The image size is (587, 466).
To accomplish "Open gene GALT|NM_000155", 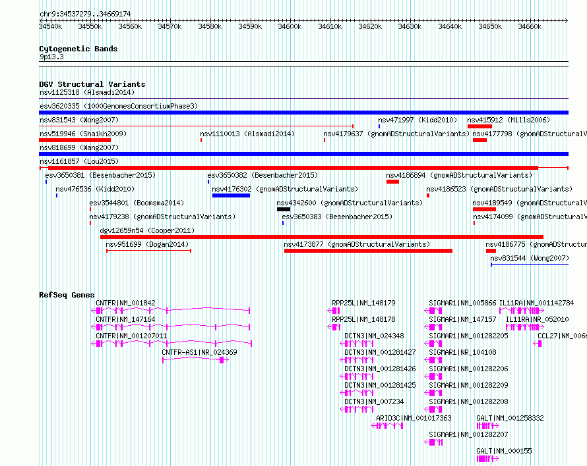I will 504,451.
